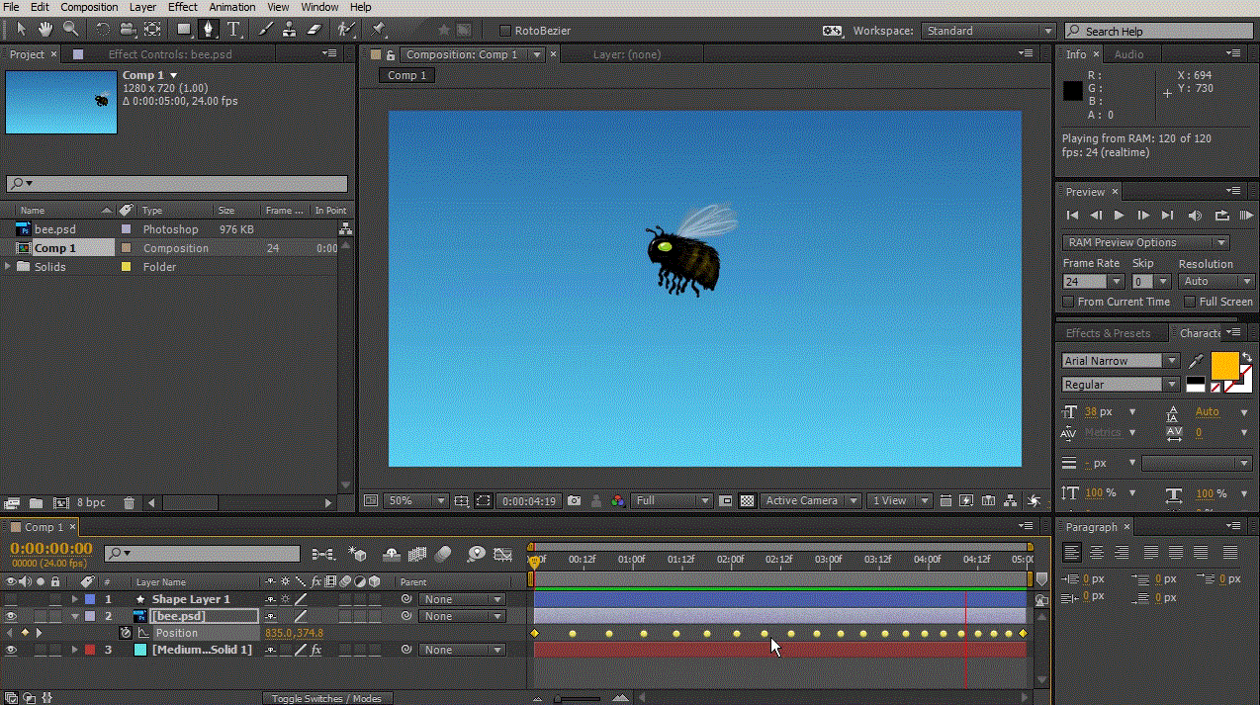The height and width of the screenshot is (705, 1260).
Task: Toggle effects switch on Medium Solid layer
Action: (316, 650)
